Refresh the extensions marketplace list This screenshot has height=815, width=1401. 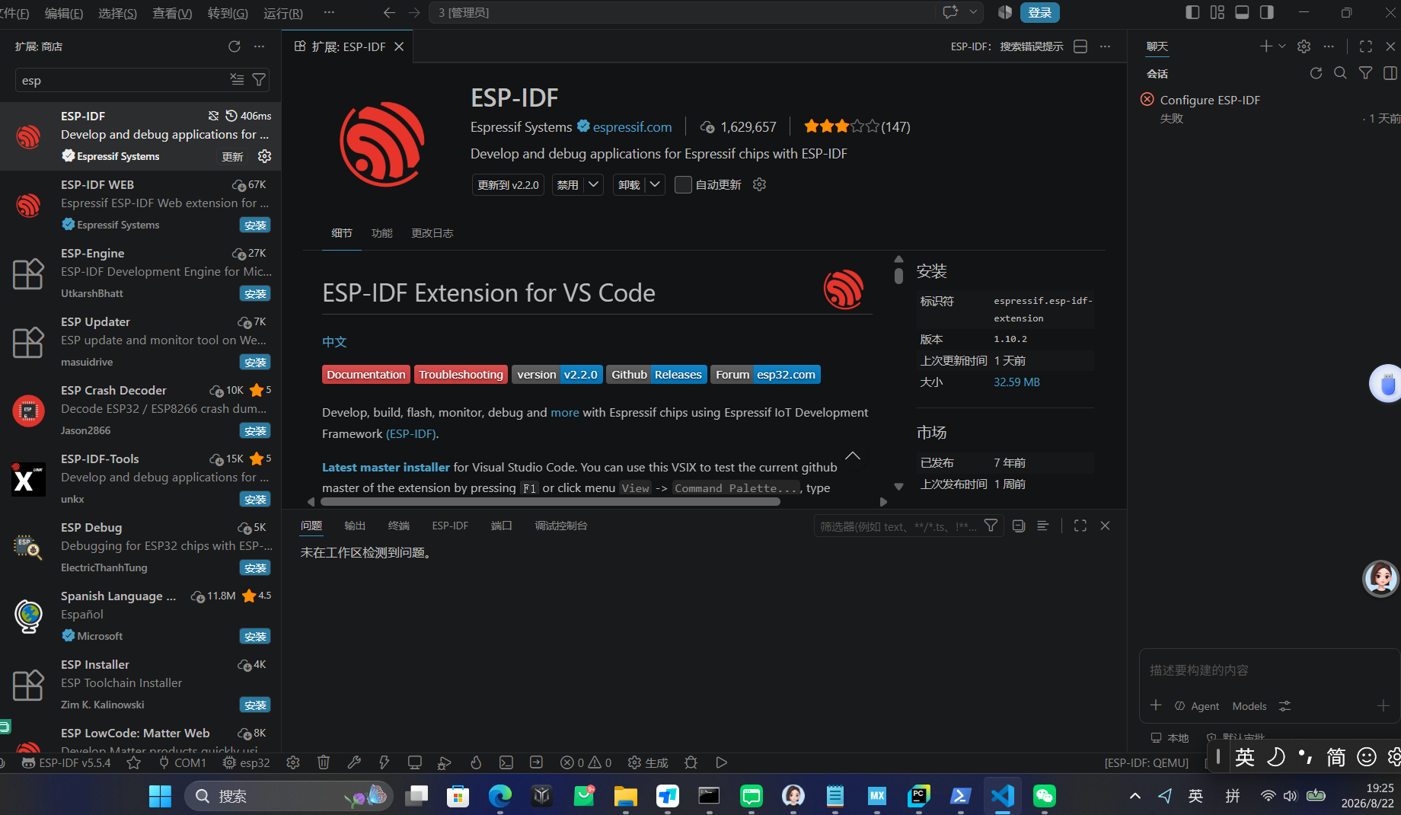pyautogui.click(x=235, y=46)
